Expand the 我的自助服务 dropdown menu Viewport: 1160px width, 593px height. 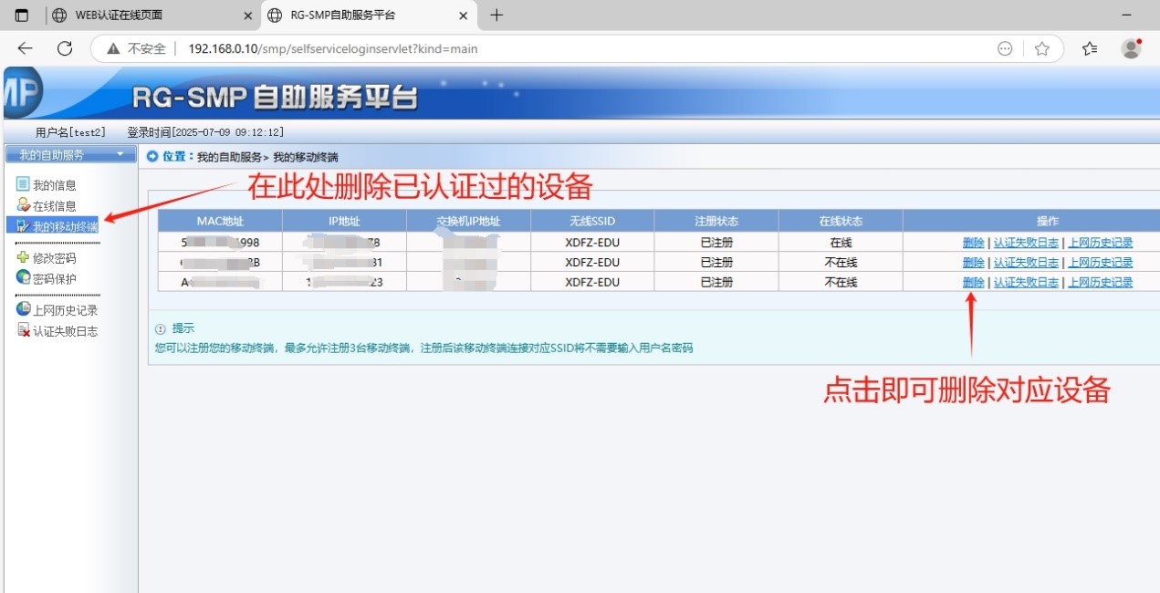(x=70, y=155)
